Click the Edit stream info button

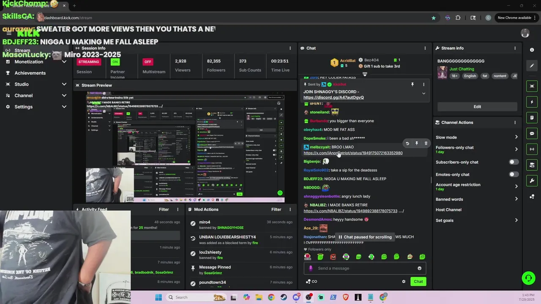[x=477, y=107]
